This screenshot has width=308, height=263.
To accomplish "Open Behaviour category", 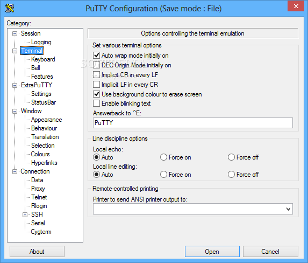I will coord(44,128).
